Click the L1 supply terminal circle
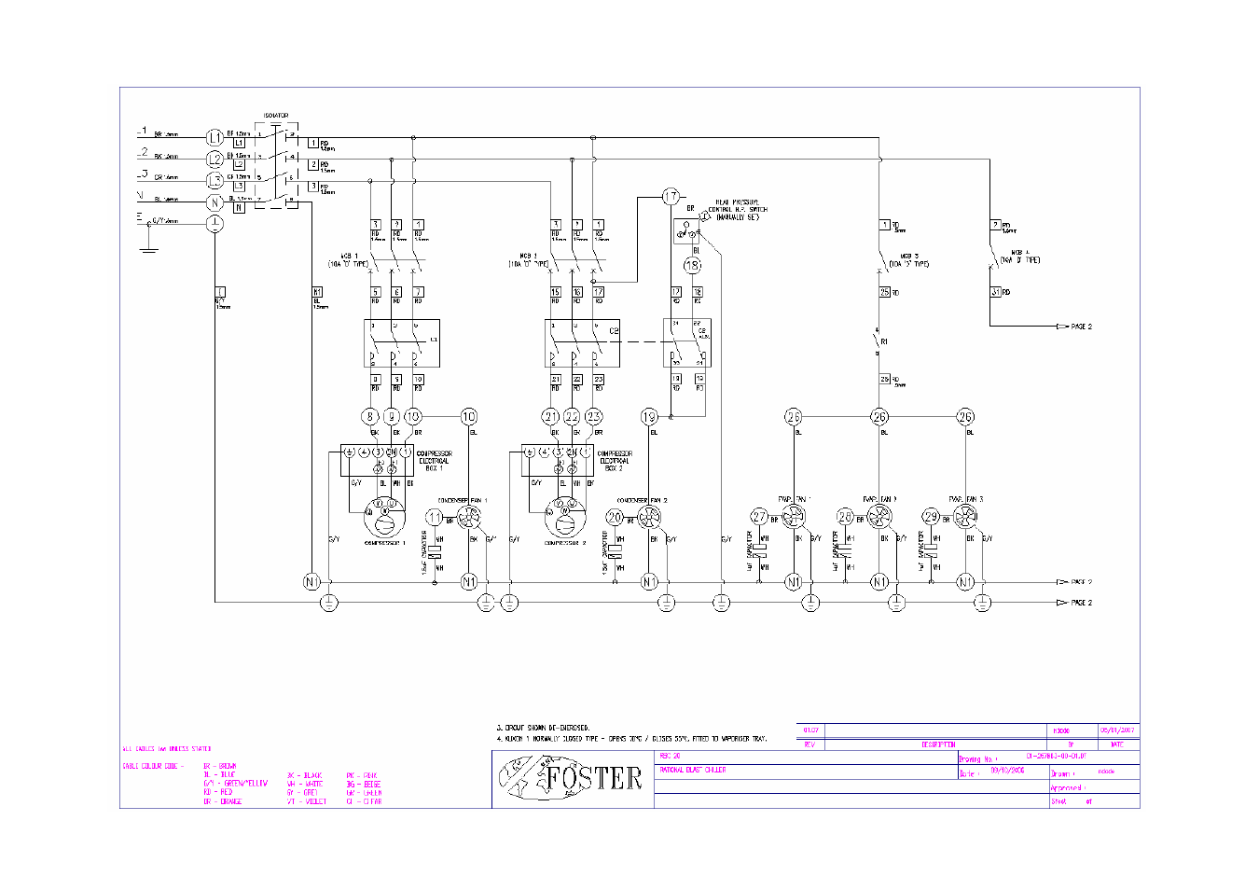The height and width of the screenshot is (890, 1259). click(215, 137)
